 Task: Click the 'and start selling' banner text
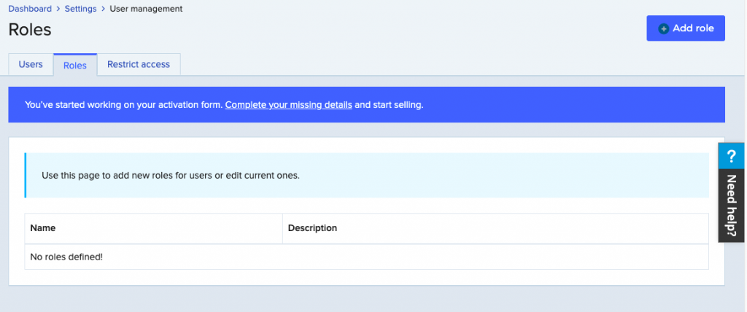pyautogui.click(x=389, y=105)
